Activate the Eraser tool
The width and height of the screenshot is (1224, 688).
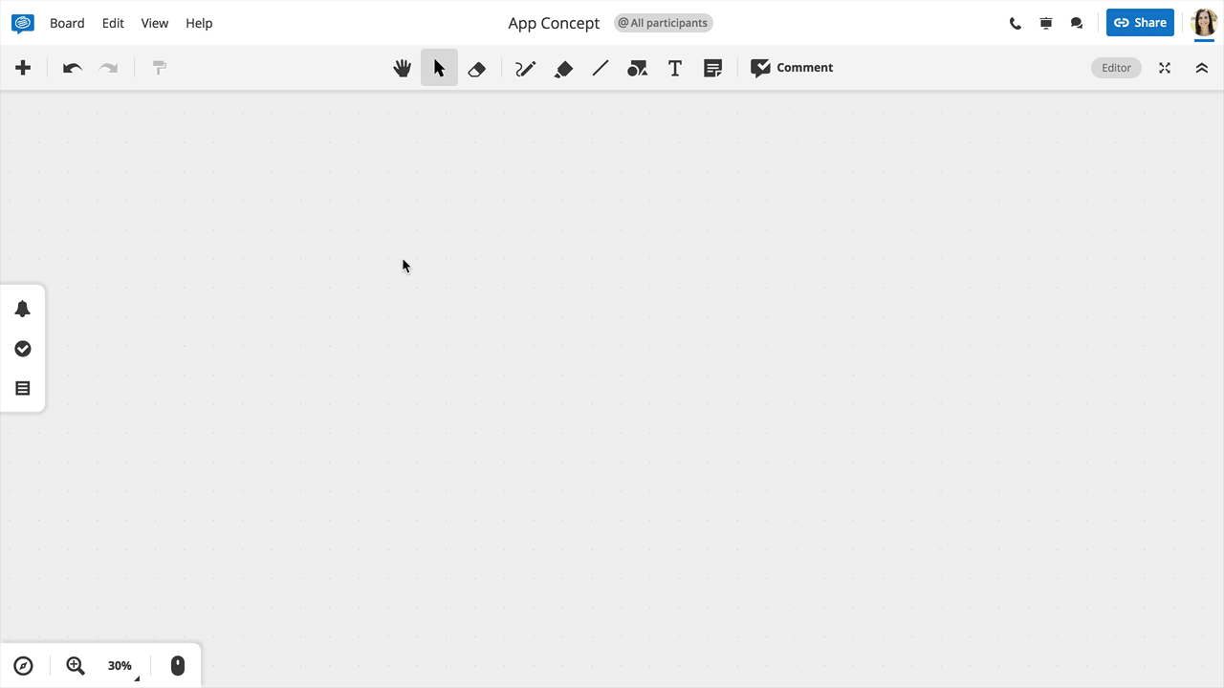[476, 68]
